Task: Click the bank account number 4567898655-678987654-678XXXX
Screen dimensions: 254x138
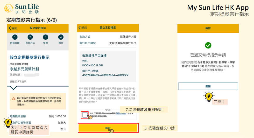Action: tap(105, 75)
